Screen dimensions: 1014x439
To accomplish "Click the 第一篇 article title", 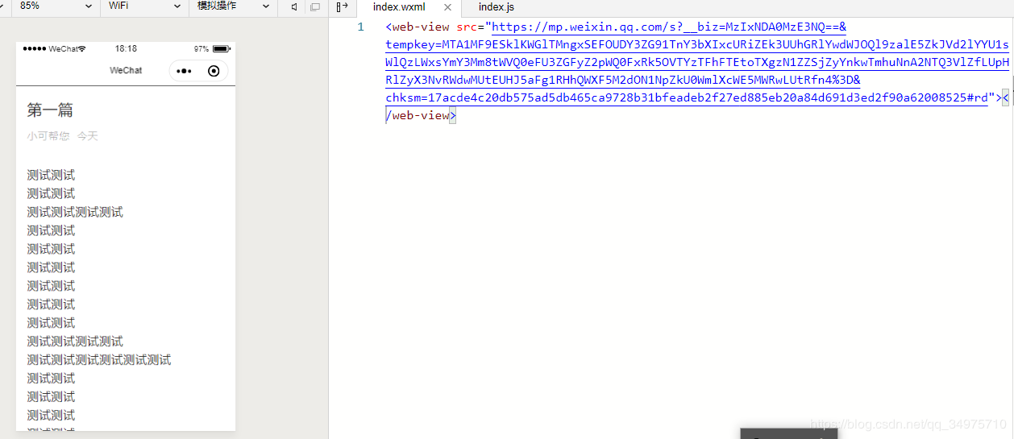I will coord(50,110).
